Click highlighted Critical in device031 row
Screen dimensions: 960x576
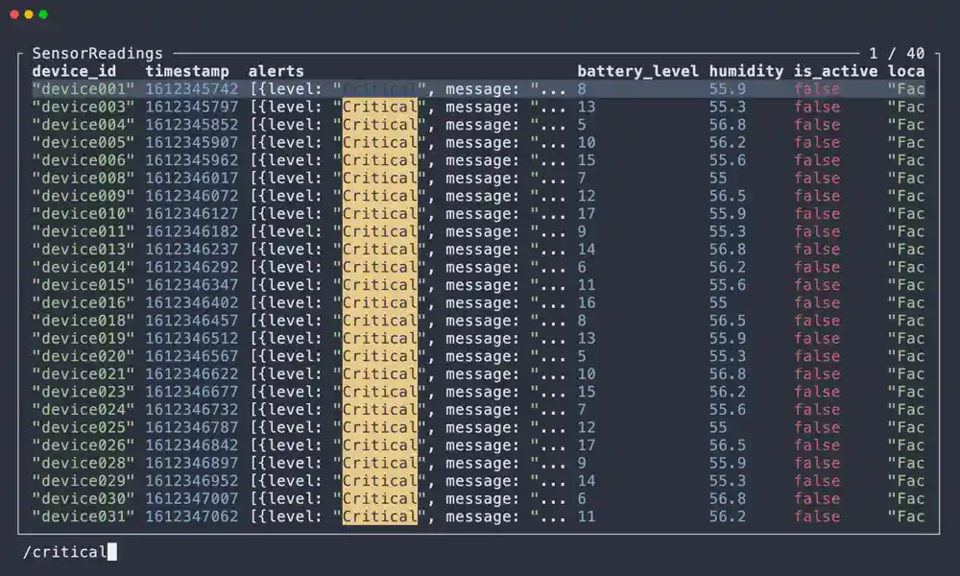379,516
